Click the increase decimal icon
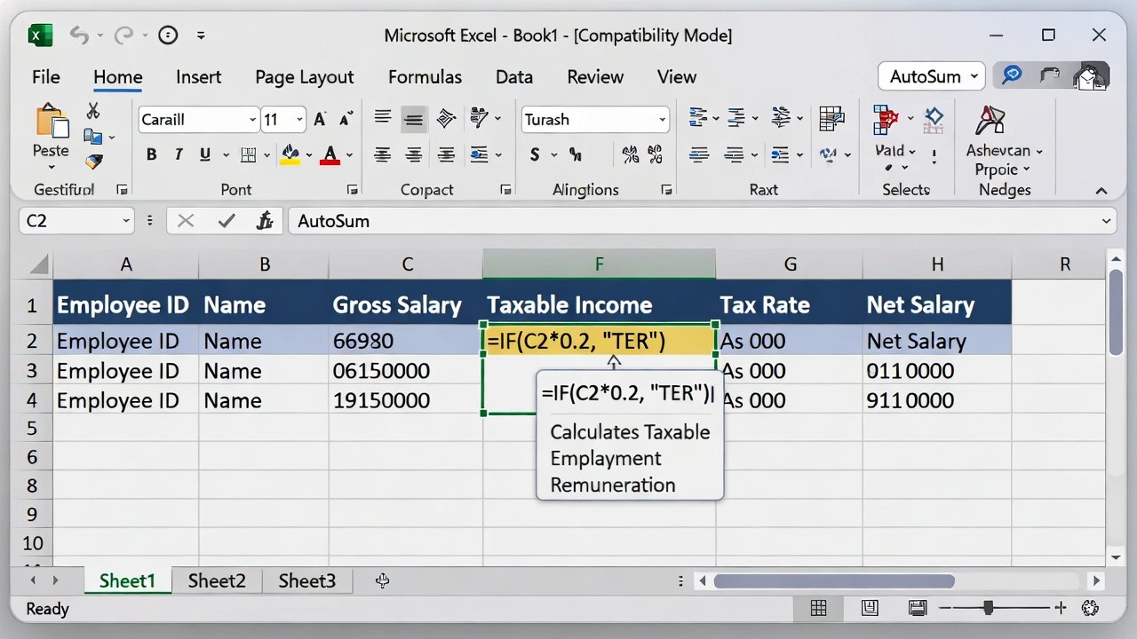The height and width of the screenshot is (639, 1137). pos(631,154)
